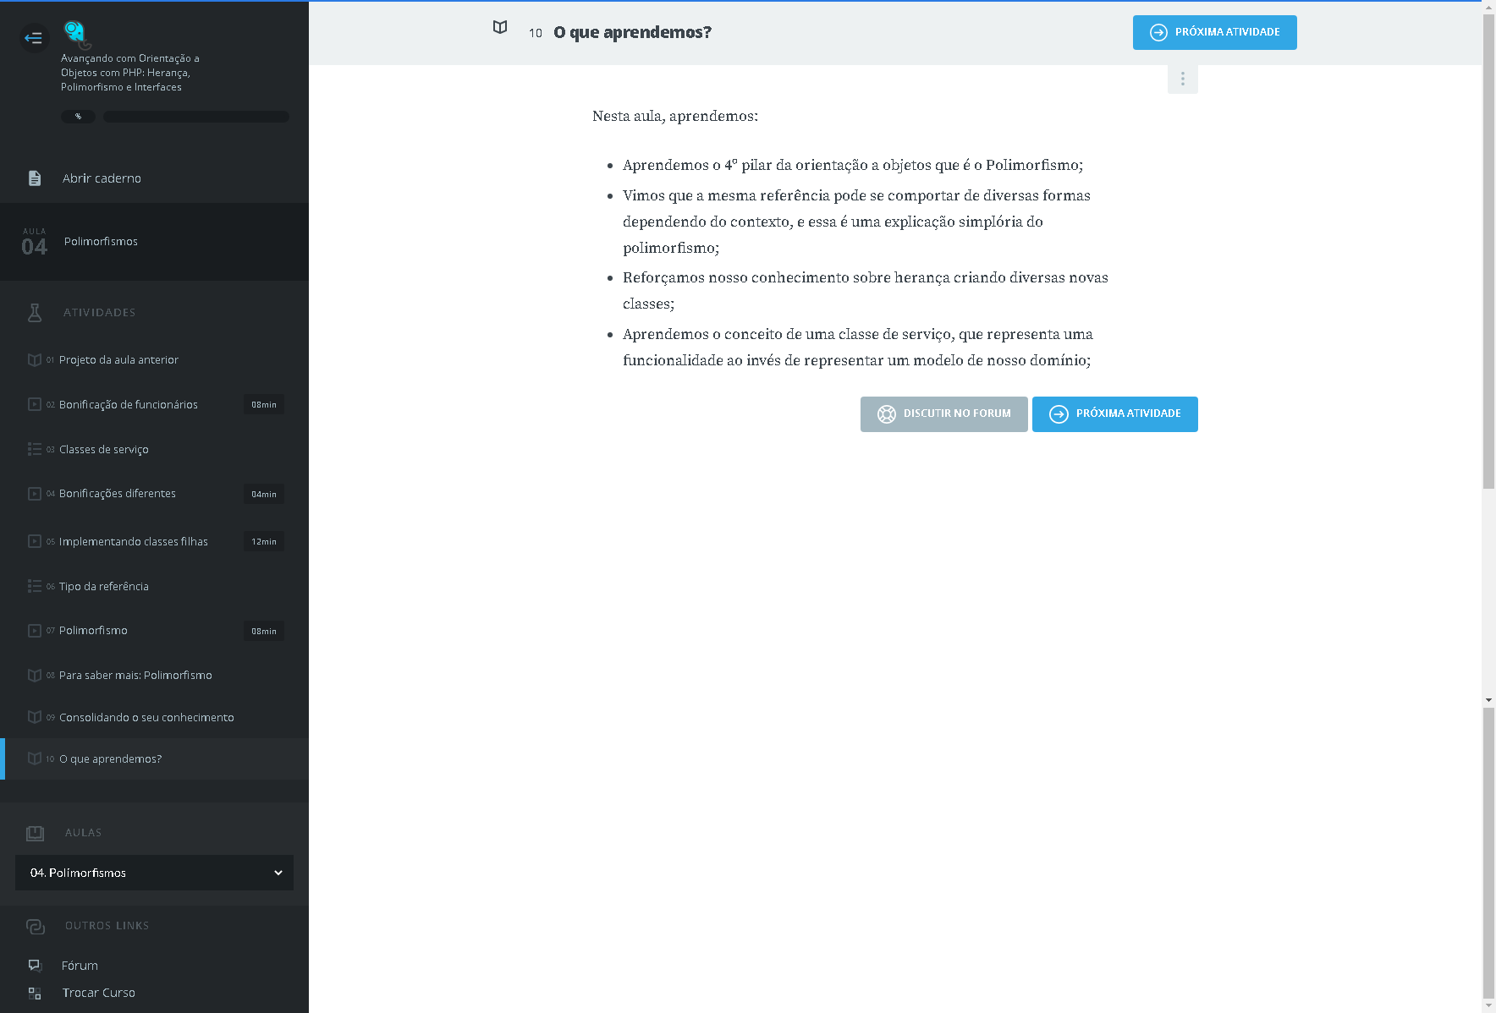Click the list icon beside Classes de serviço
This screenshot has height=1013, width=1496.
point(35,449)
